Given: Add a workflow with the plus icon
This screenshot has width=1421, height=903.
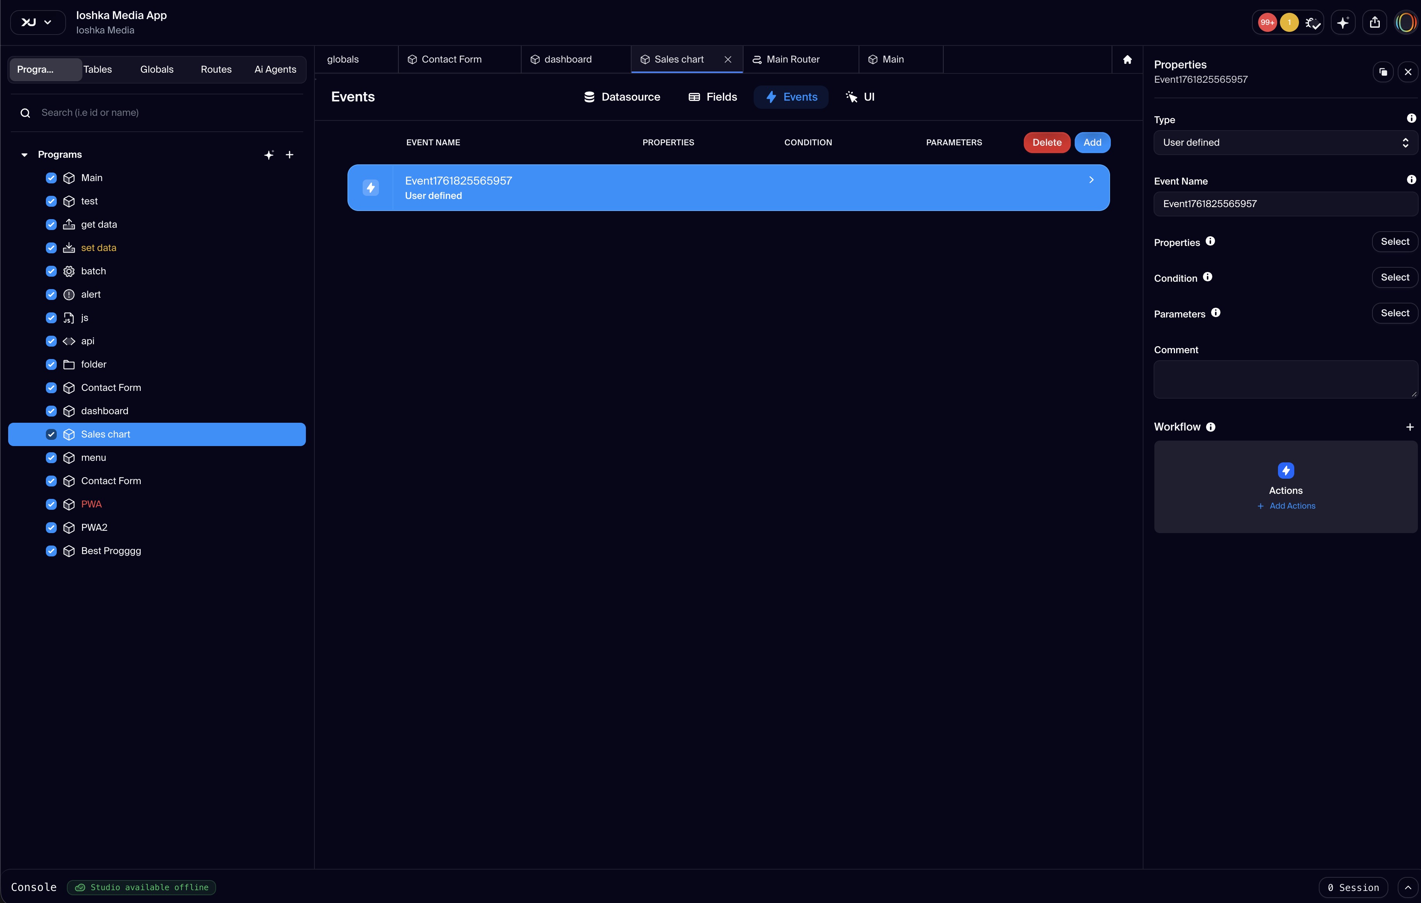Looking at the screenshot, I should pyautogui.click(x=1410, y=427).
